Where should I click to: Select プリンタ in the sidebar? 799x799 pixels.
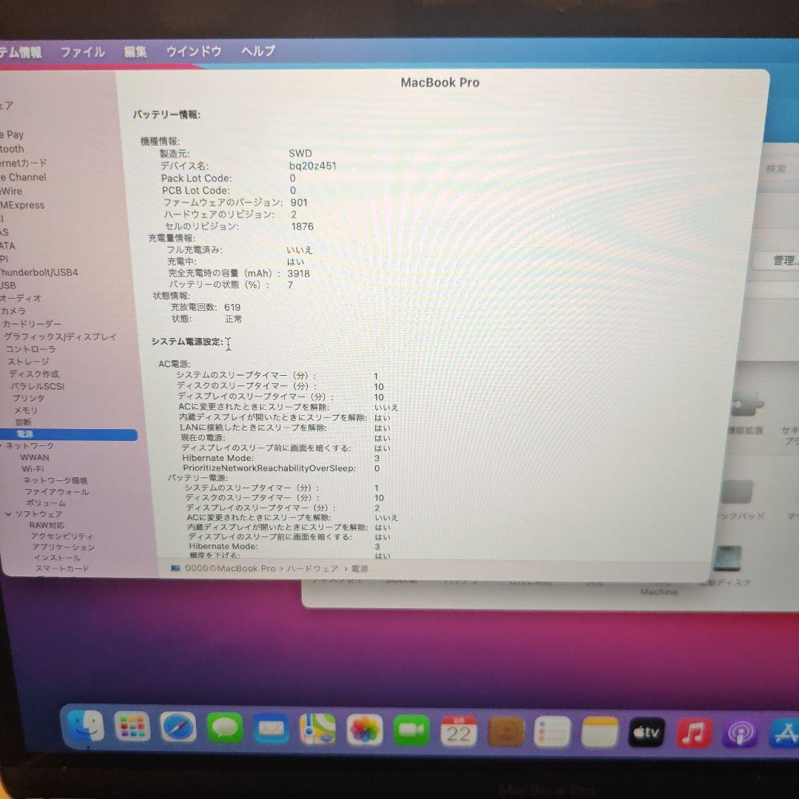click(29, 398)
